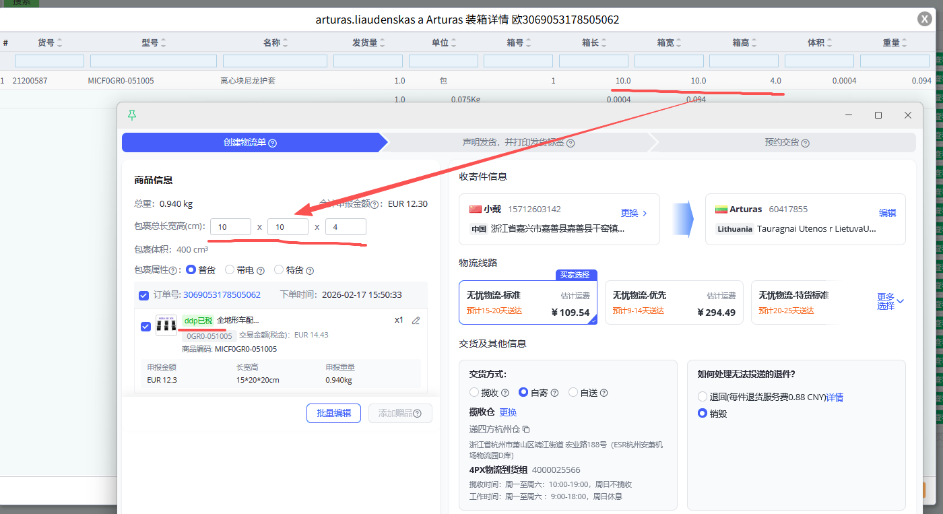
Task: Click the help icon beside 特货
Action: click(x=310, y=271)
